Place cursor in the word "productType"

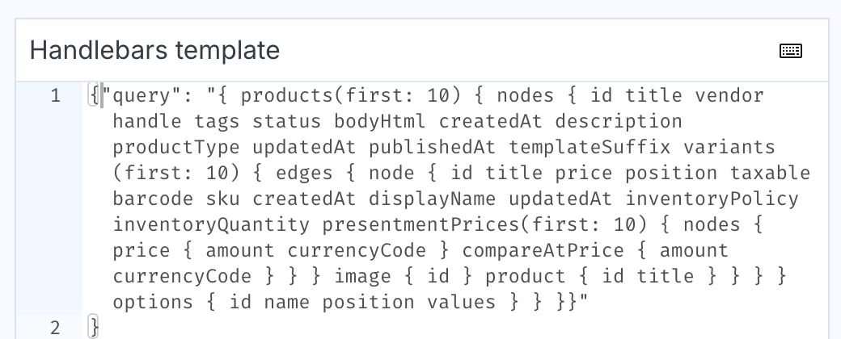point(176,147)
